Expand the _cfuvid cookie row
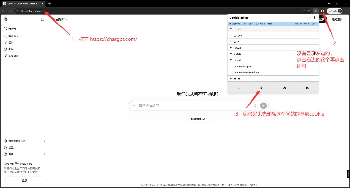 pyautogui.click(x=273, y=48)
